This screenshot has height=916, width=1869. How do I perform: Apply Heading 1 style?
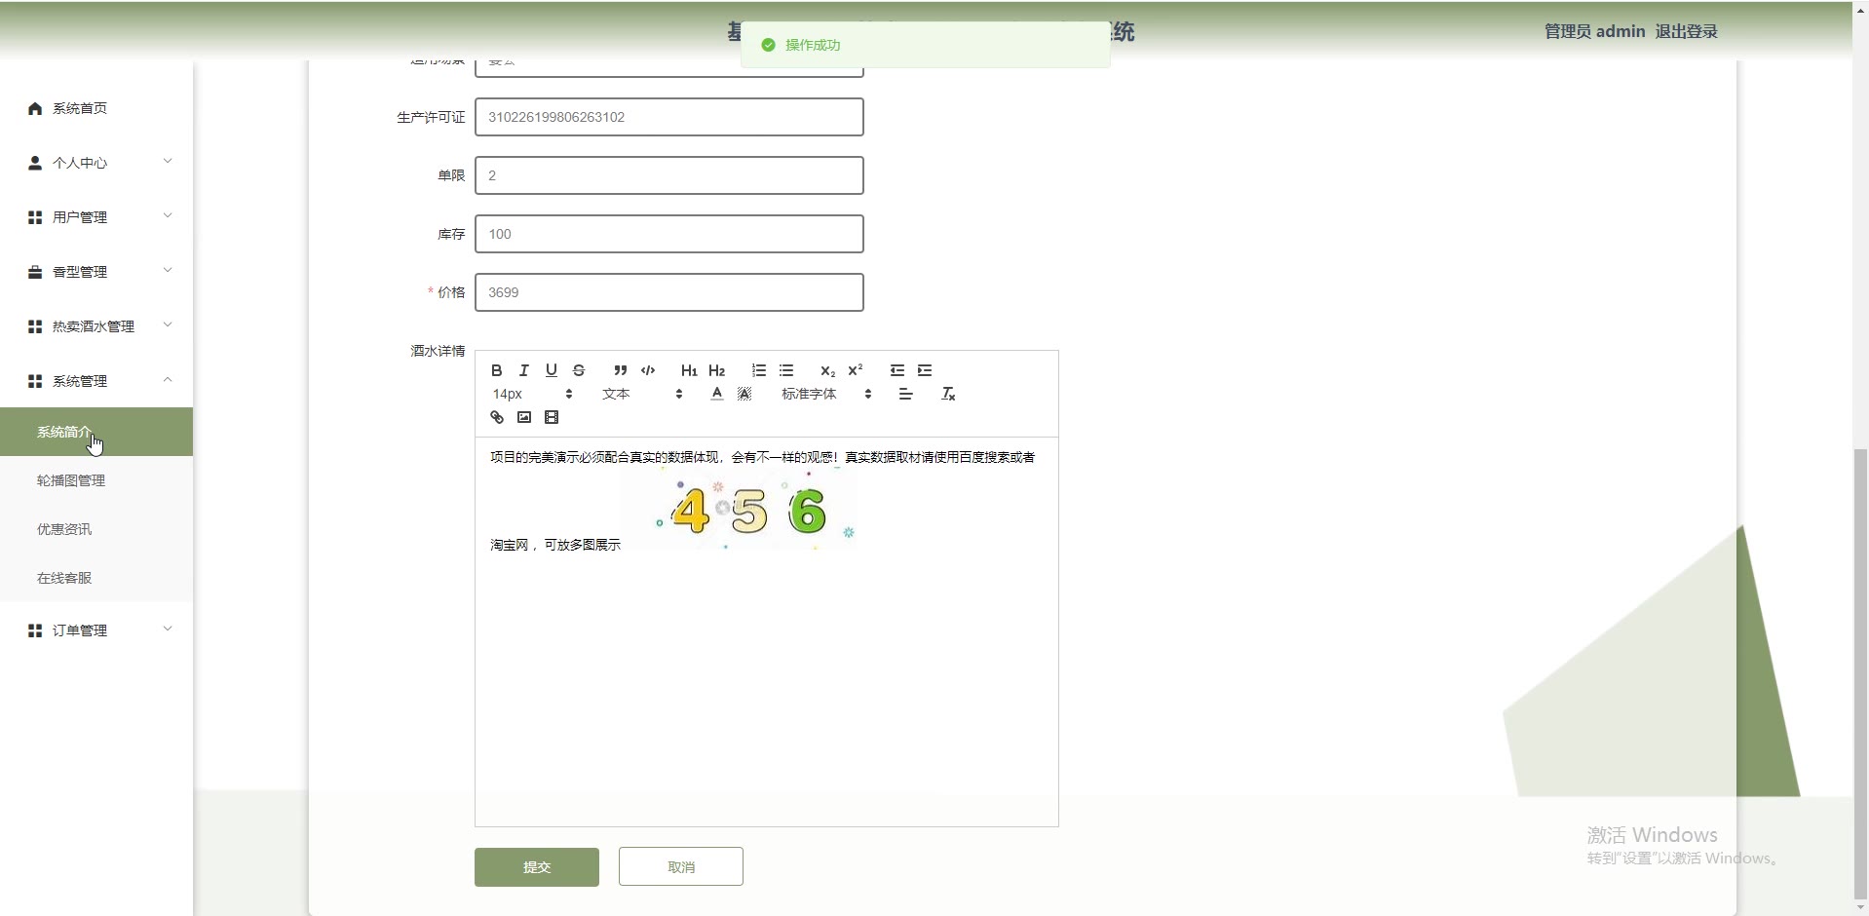coord(689,370)
